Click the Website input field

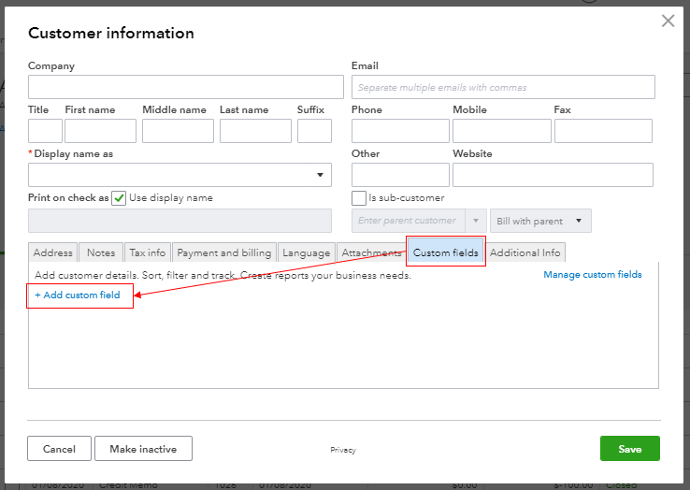[x=553, y=175]
